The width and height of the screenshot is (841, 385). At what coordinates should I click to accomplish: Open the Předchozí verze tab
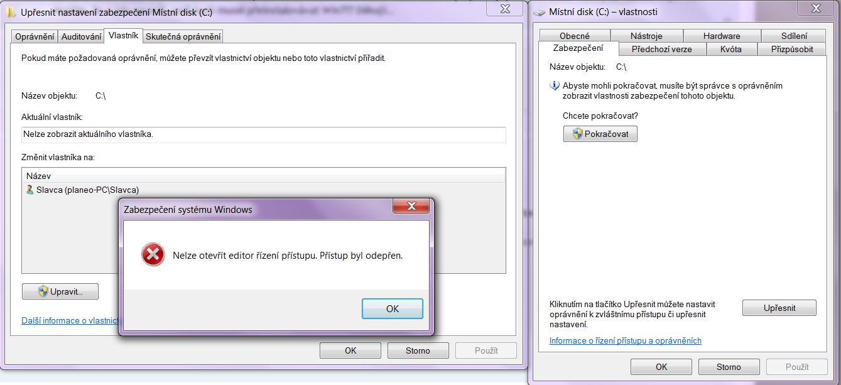tap(661, 49)
